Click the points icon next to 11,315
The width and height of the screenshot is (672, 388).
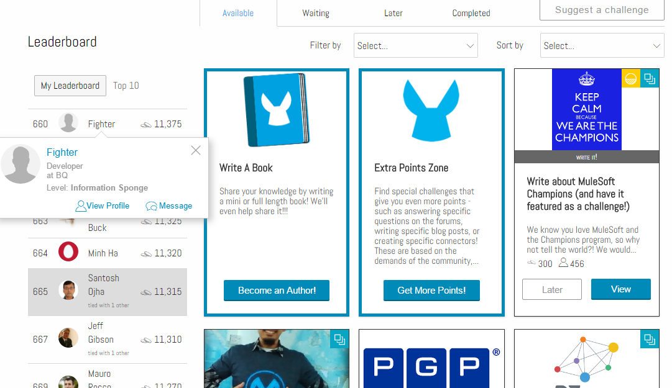pos(146,292)
